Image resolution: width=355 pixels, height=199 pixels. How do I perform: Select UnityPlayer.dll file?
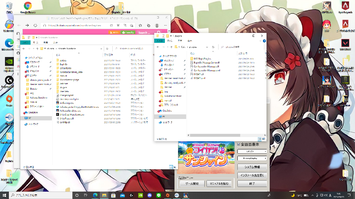click(65, 118)
